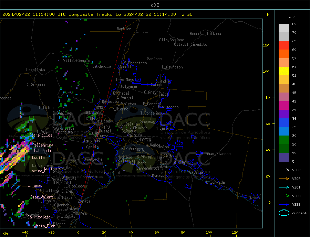
Task: Click the Lomas_Blancas label
Action: tap(217, 154)
